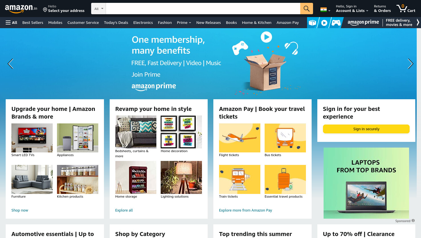The height and width of the screenshot is (238, 421).
Task: Focus the Amazon search text field
Action: (x=203, y=9)
